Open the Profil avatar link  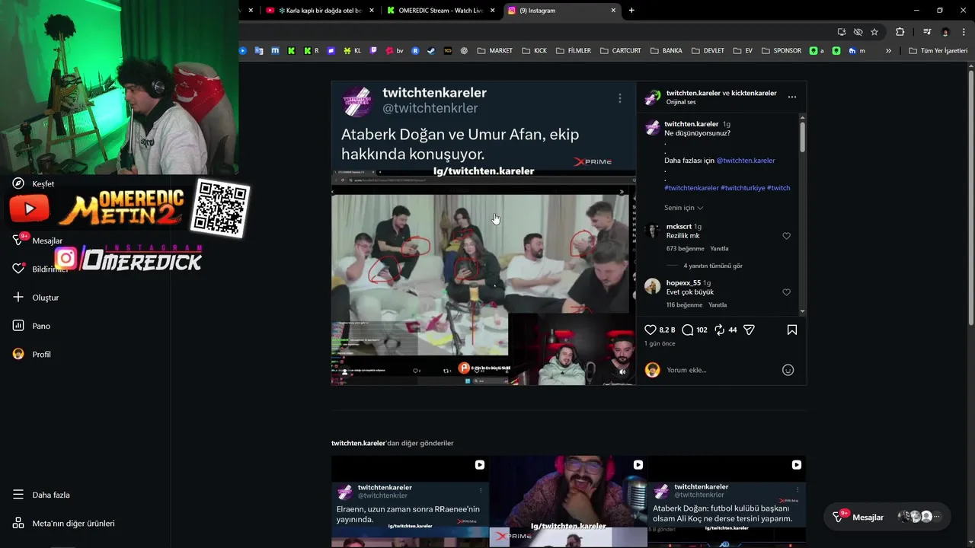[31, 354]
